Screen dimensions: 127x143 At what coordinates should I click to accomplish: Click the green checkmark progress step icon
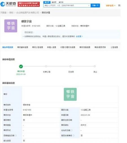21,66
